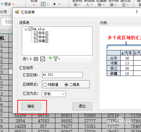This screenshot has height=132, width=141.
Task: Click the 华中区 sheet name in tree
Action: pos(44,37)
